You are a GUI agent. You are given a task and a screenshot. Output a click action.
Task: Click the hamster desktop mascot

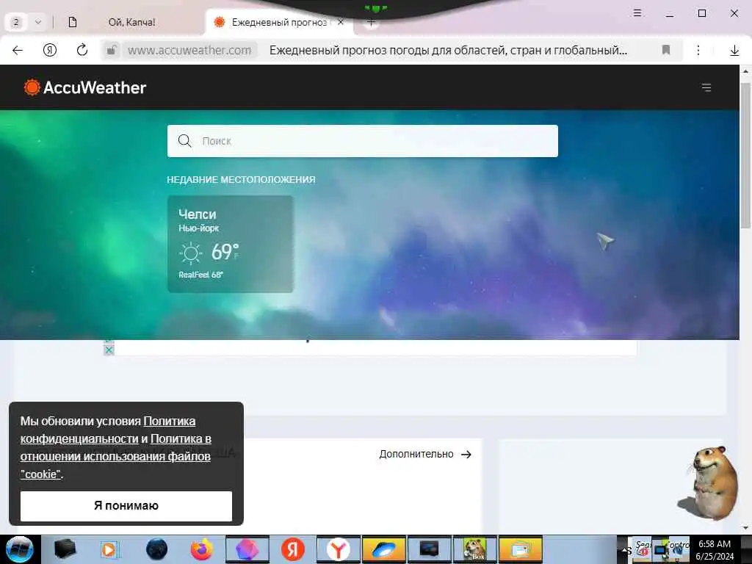point(709,482)
